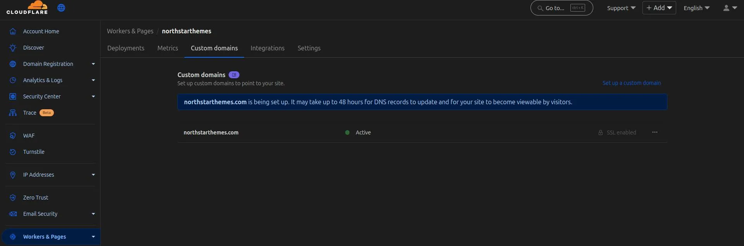Click the globe icon beside the logo
This screenshot has width=744, height=246.
[61, 8]
